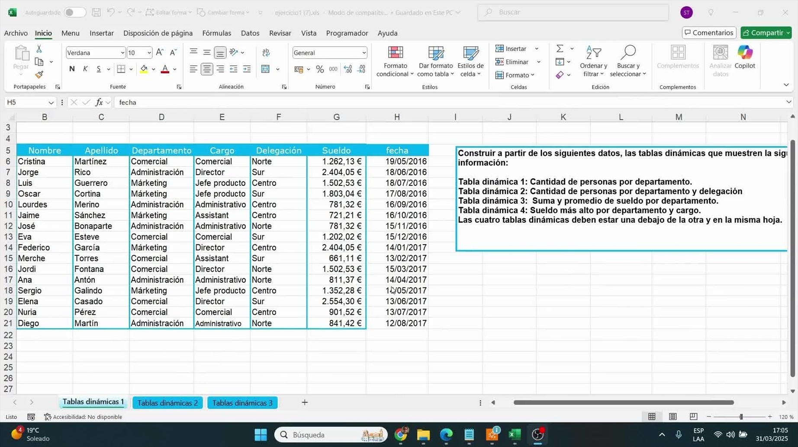The width and height of the screenshot is (798, 447).
Task: Click the Buscar search box in title bar
Action: 573,12
